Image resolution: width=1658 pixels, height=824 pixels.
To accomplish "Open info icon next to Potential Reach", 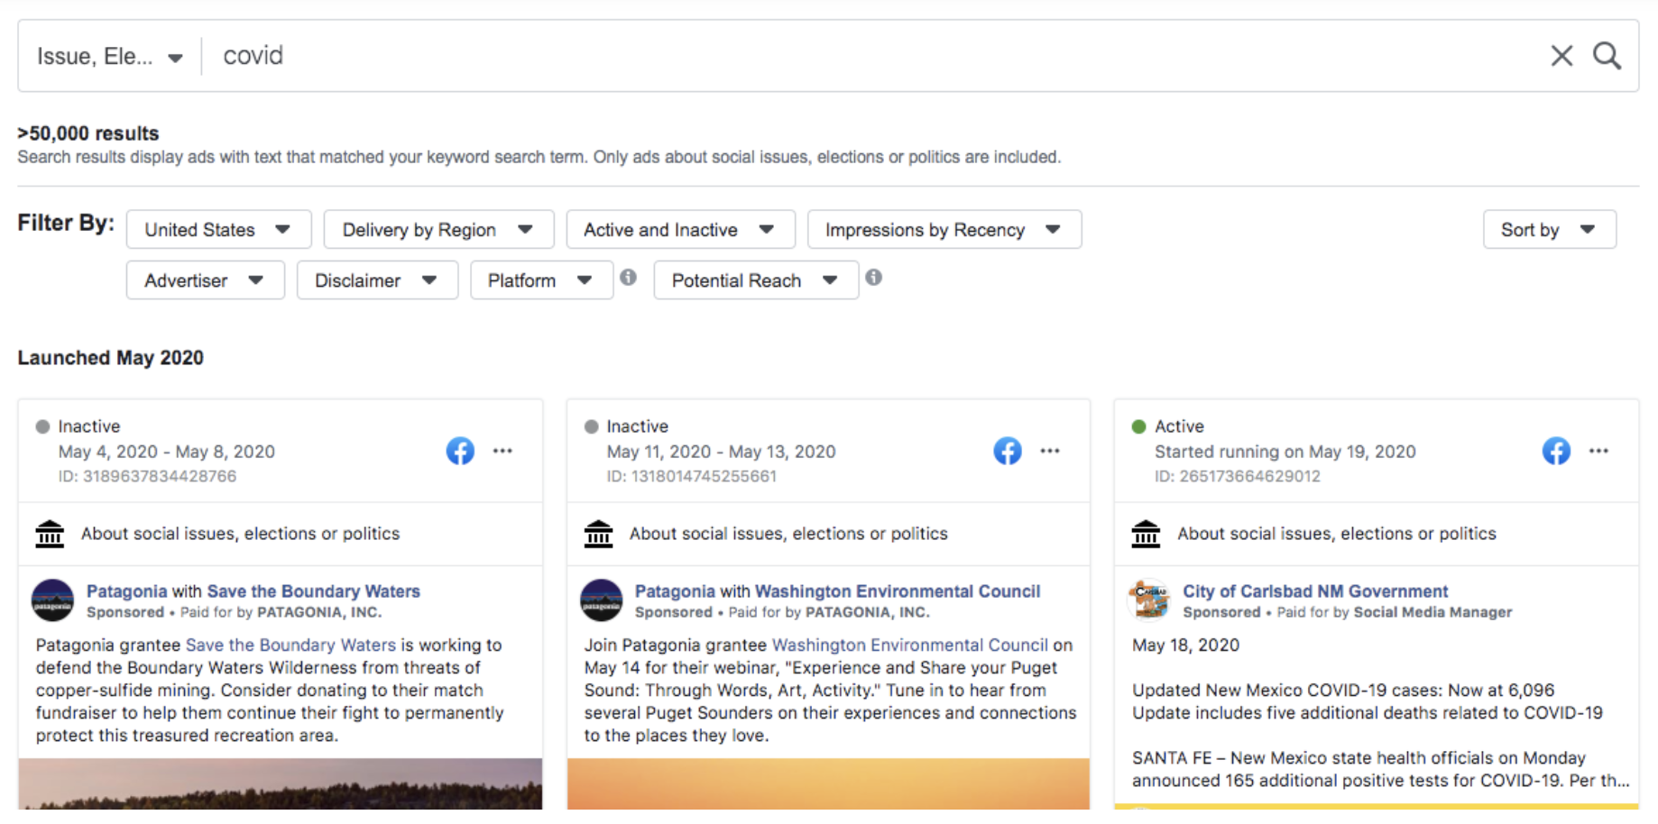I will click(874, 278).
